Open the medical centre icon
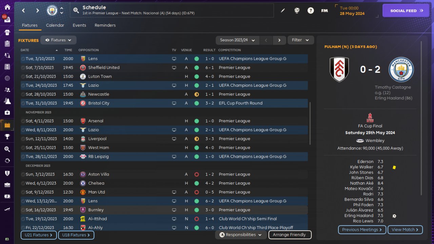 pos(7,112)
